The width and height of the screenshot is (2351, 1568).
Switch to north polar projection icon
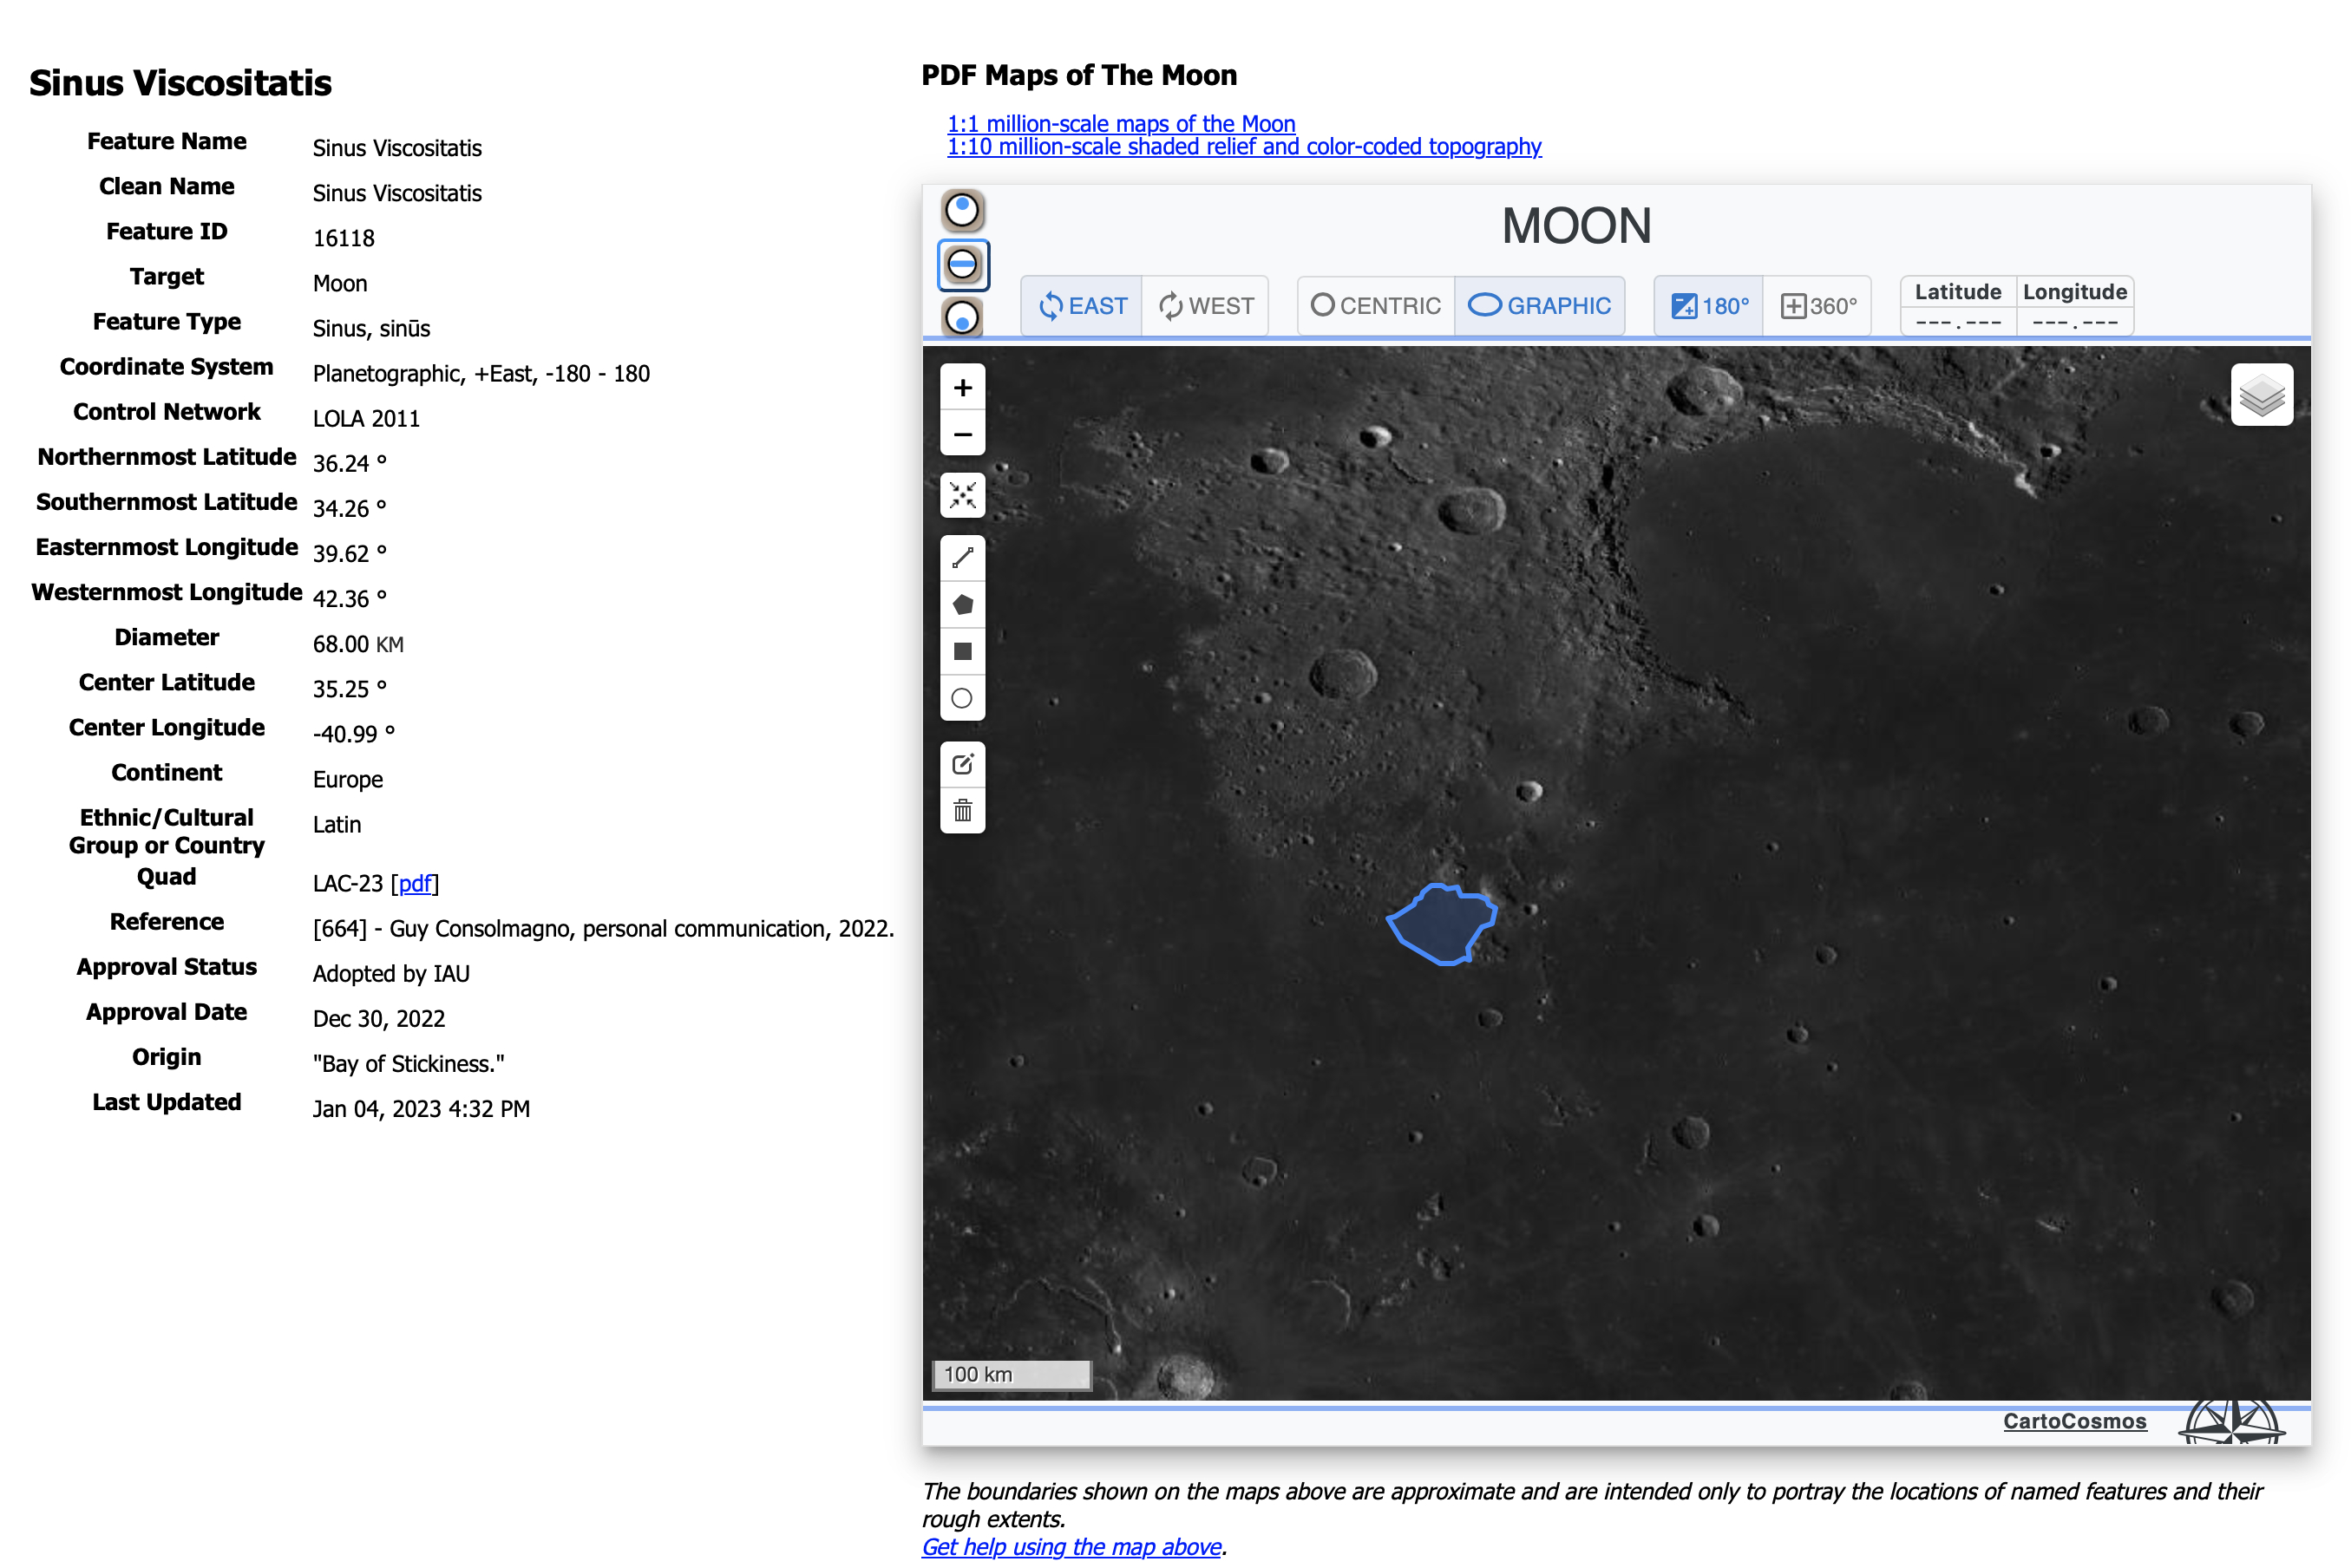[x=962, y=210]
